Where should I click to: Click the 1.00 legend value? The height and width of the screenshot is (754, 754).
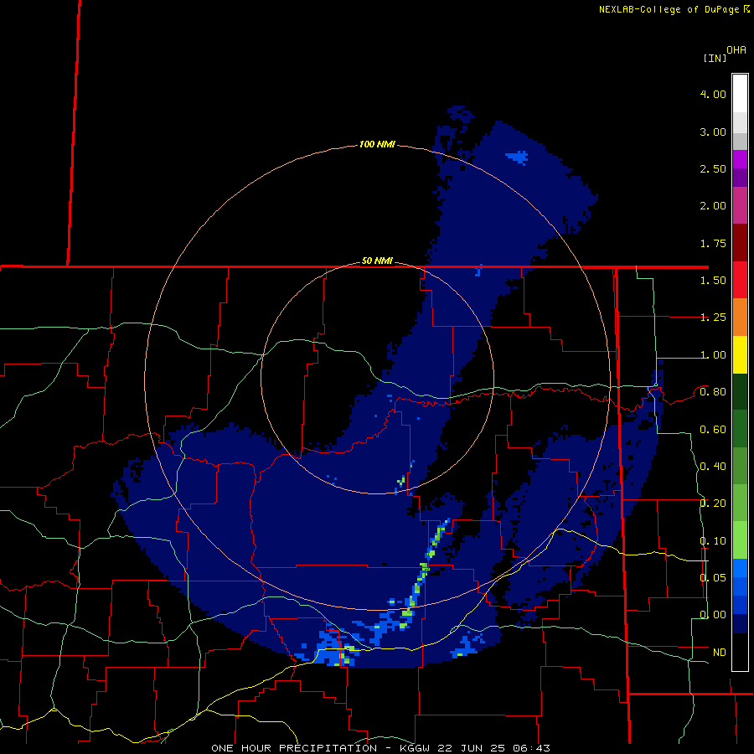tap(713, 355)
